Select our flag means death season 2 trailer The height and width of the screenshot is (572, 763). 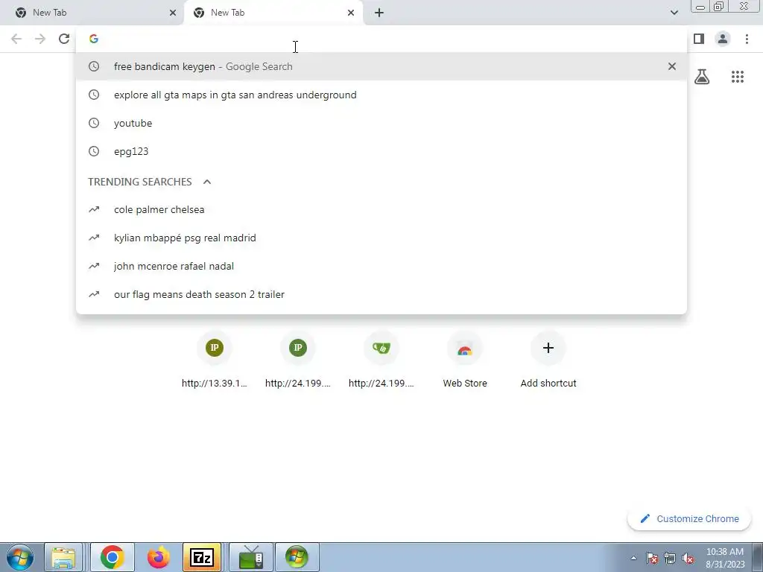point(381,294)
